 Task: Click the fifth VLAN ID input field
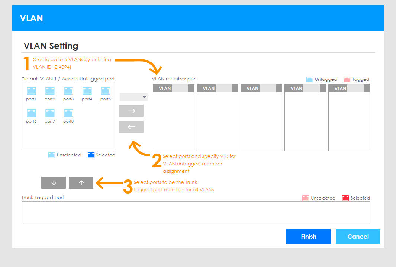355,88
